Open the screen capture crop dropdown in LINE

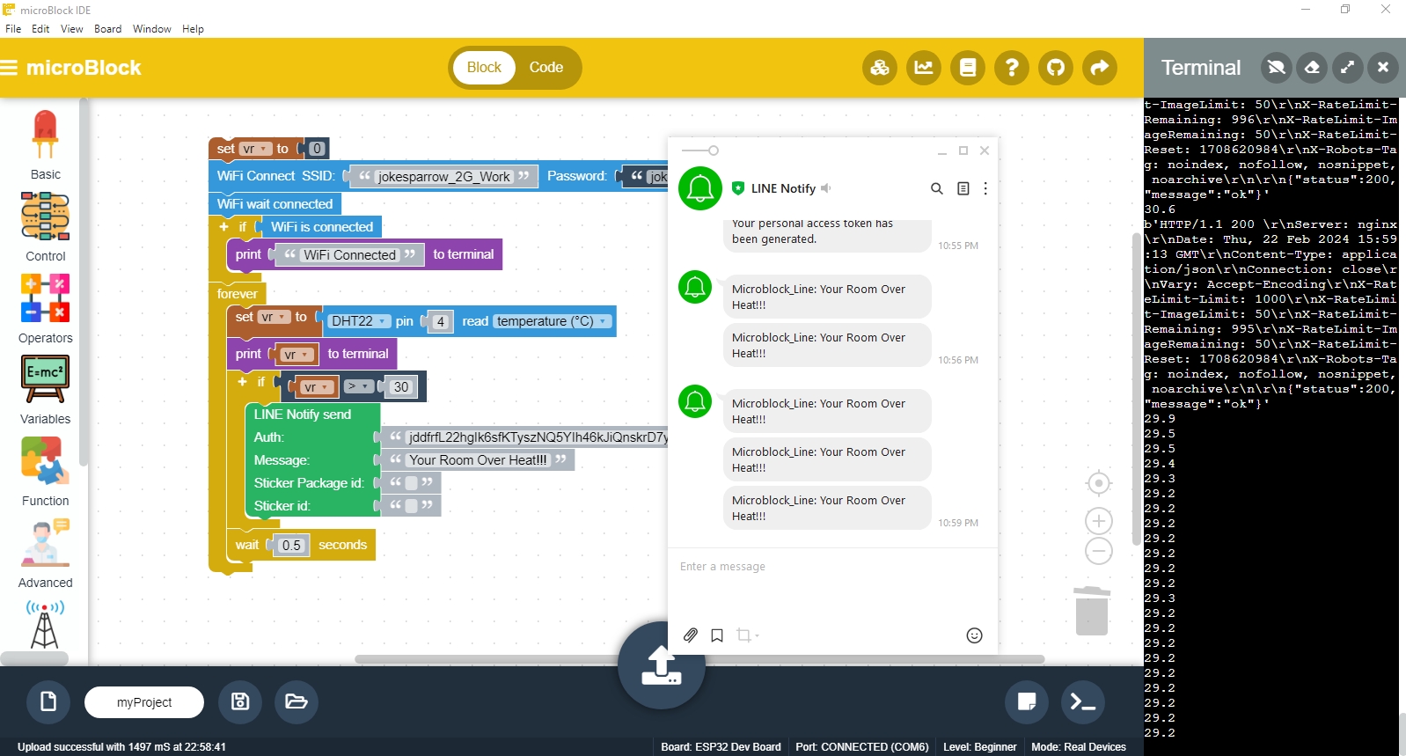[x=747, y=635]
